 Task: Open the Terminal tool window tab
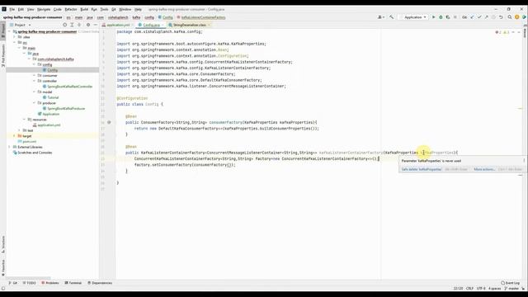pyautogui.click(x=73, y=283)
